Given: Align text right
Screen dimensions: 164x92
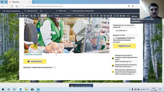Looking at the screenshot, I should click(108, 16).
